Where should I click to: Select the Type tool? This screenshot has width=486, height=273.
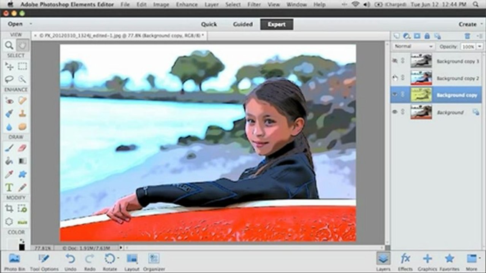tap(9, 187)
